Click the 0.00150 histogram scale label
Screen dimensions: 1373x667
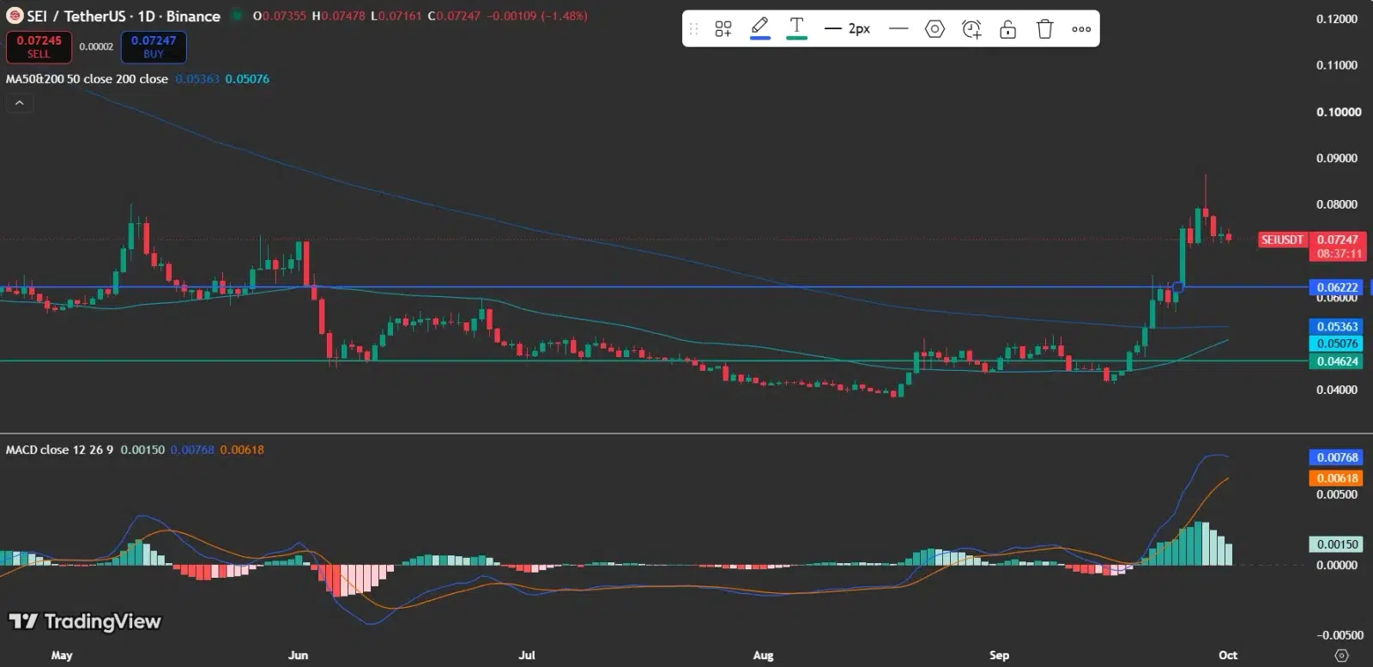click(x=1338, y=544)
